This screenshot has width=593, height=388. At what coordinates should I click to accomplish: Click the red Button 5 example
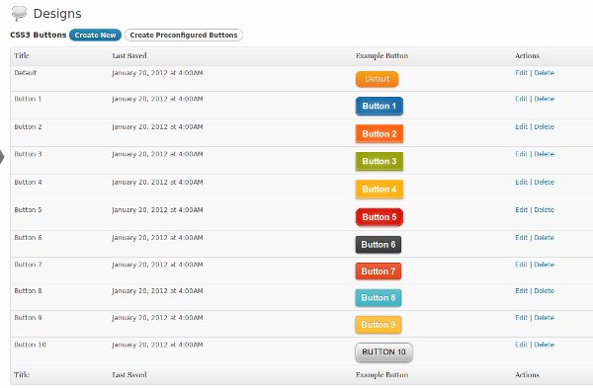point(380,217)
